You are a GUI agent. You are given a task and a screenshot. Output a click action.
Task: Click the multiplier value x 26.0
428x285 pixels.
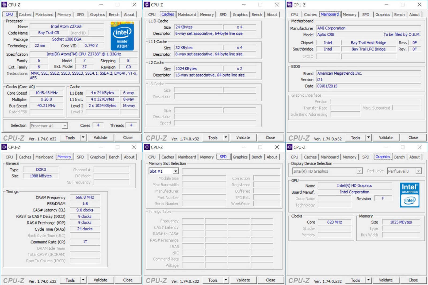click(47, 99)
